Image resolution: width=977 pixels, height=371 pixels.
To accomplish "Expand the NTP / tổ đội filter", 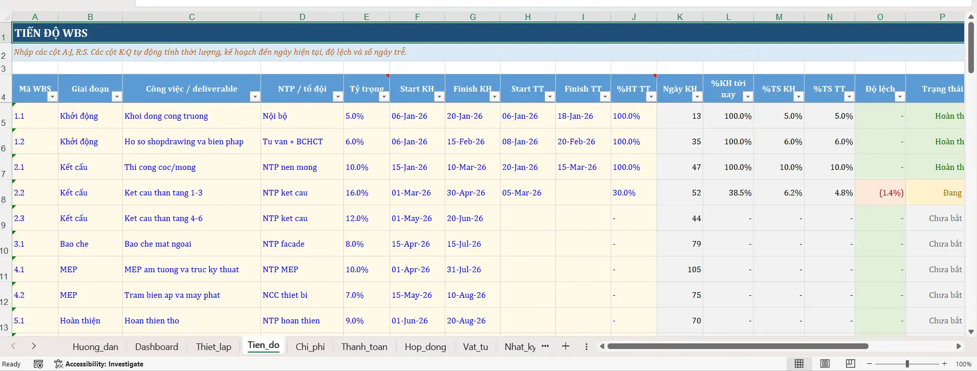I will (337, 97).
